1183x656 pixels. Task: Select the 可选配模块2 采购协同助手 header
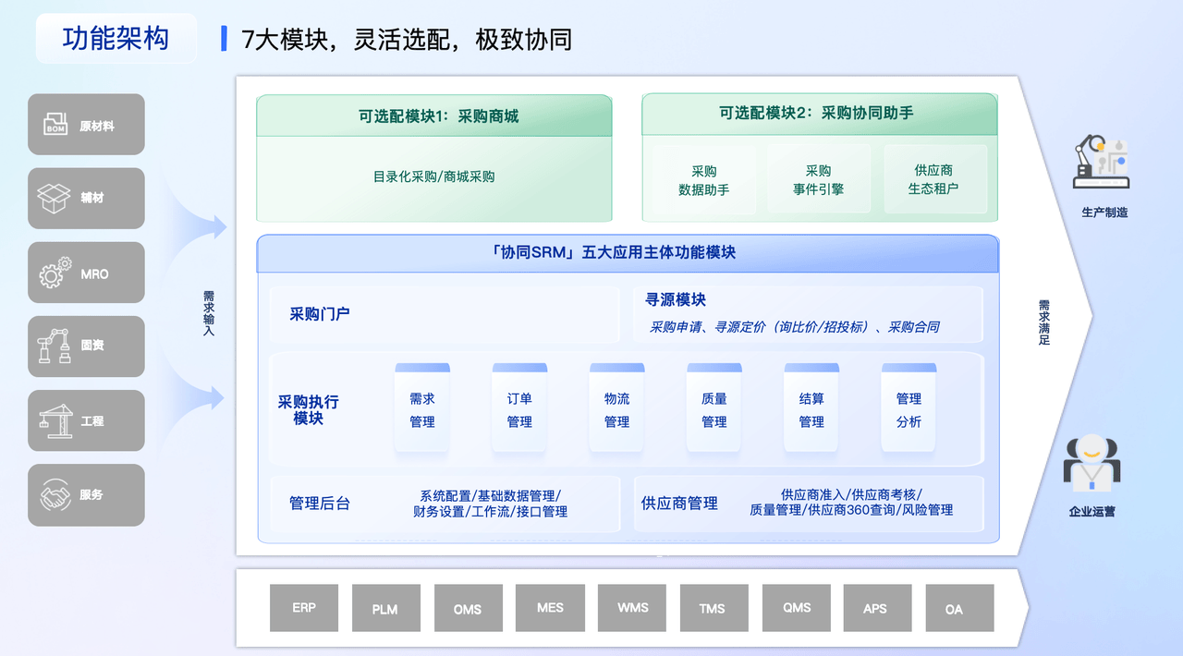[819, 114]
